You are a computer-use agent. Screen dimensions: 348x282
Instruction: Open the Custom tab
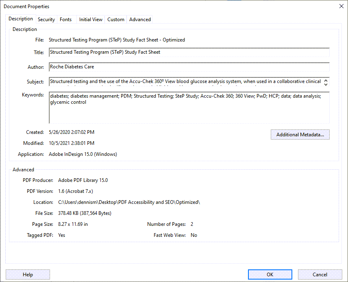116,20
